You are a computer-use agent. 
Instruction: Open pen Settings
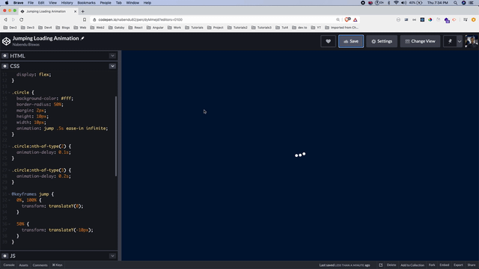382,41
